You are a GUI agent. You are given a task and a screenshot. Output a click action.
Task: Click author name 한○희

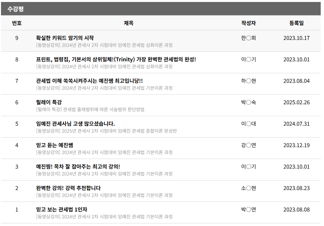coord(249,38)
